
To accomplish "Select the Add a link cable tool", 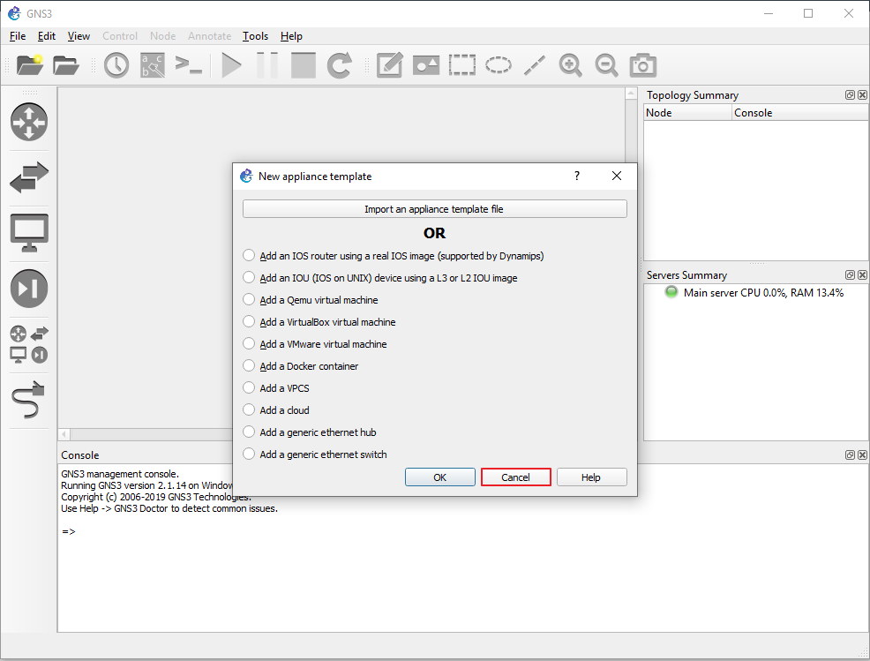I will (27, 400).
